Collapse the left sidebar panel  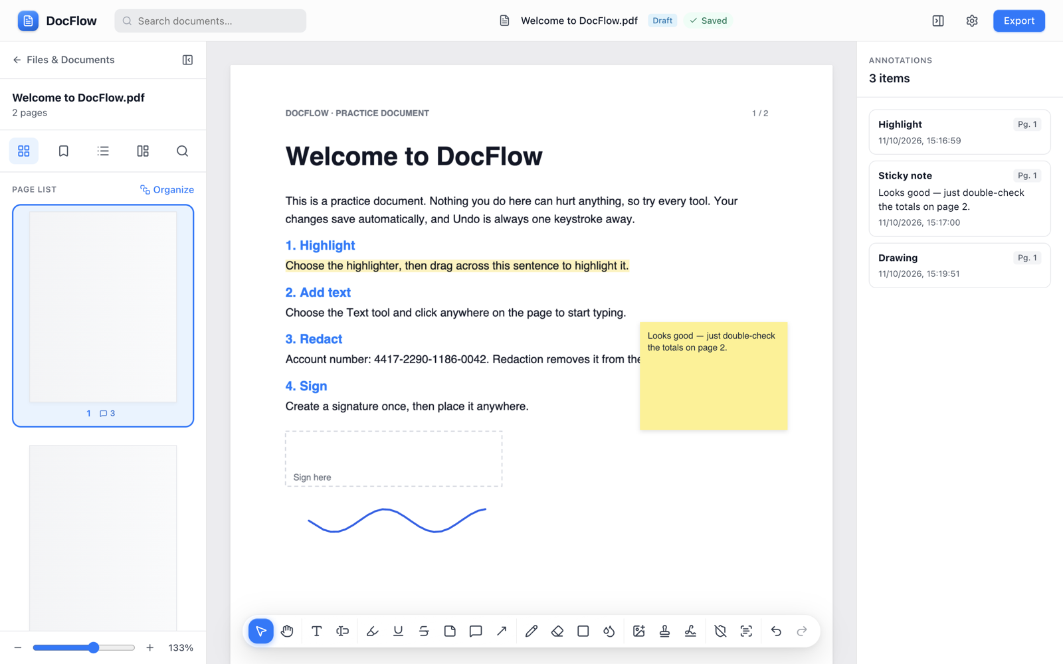coord(187,60)
